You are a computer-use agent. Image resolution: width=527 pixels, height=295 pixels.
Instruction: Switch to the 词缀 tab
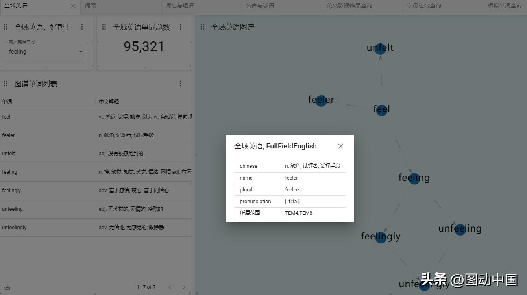coord(90,6)
